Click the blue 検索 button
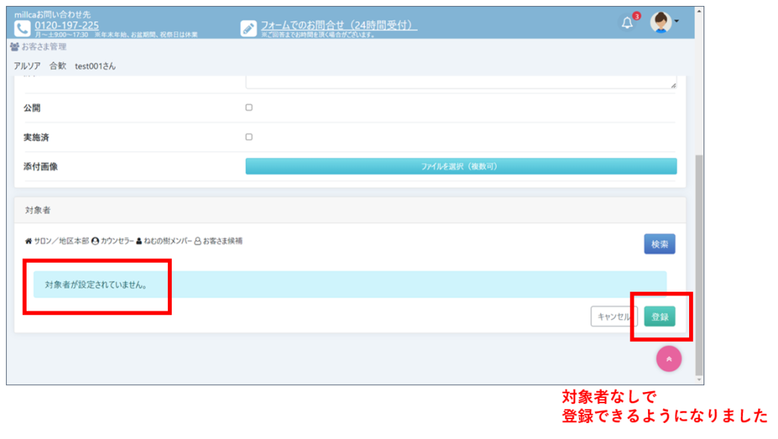This screenshot has width=778, height=439. pyautogui.click(x=659, y=244)
